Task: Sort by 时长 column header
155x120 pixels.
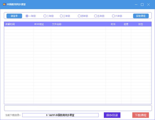Action: tap(113, 24)
